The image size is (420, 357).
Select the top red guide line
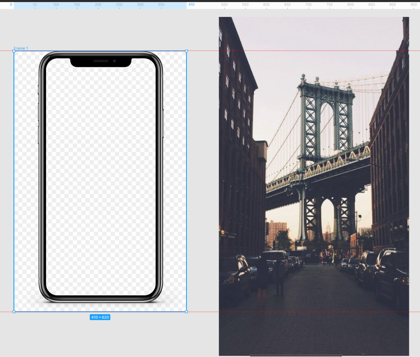207,51
